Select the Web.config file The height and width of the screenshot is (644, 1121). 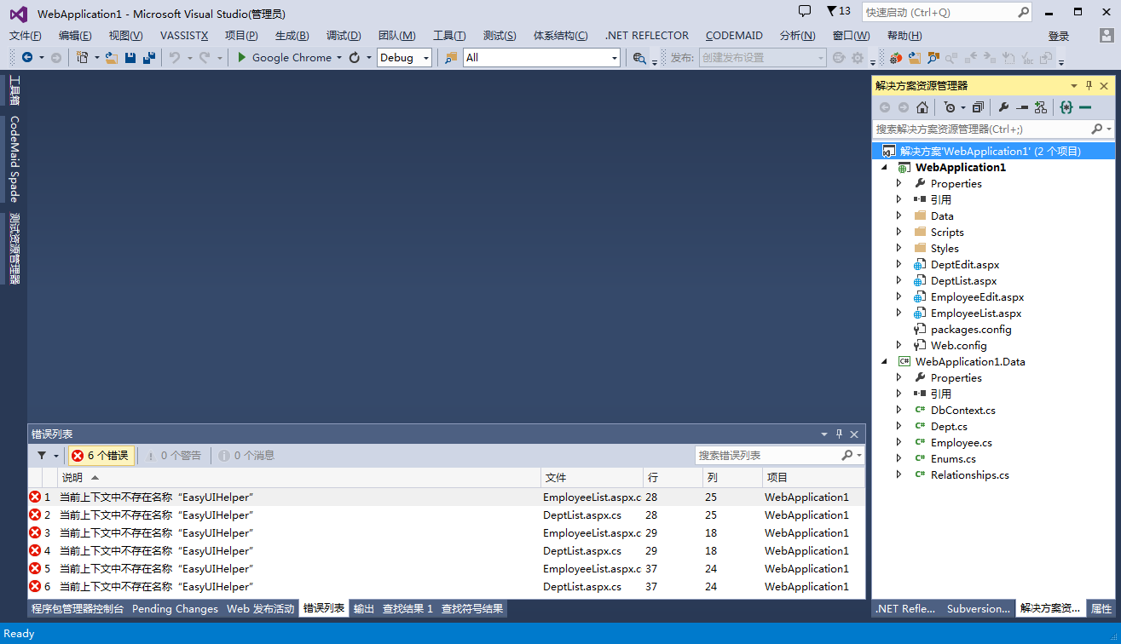point(958,345)
